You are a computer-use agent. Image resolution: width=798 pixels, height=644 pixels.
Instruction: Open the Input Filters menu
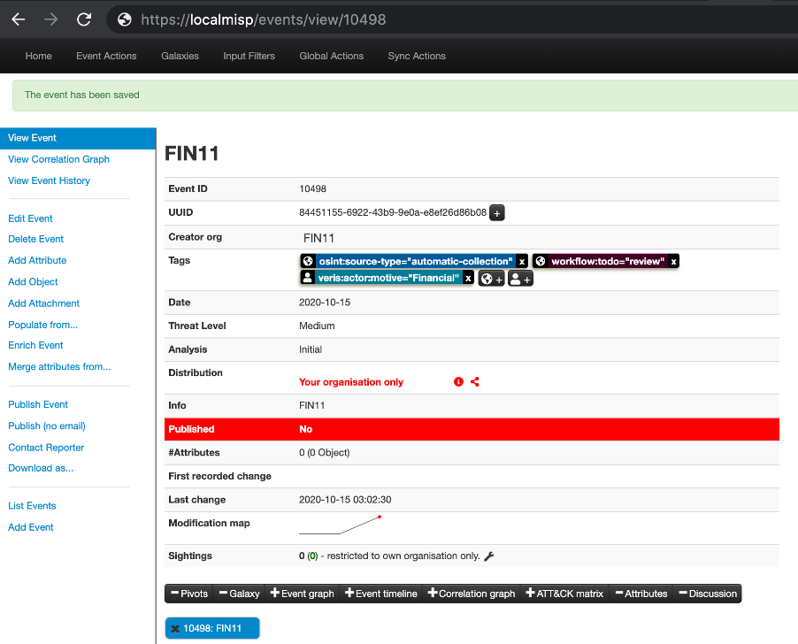[x=249, y=56]
